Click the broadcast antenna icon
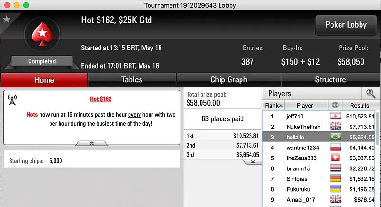Image resolution: width=381 pixels, height=207 pixels. pos(13,99)
